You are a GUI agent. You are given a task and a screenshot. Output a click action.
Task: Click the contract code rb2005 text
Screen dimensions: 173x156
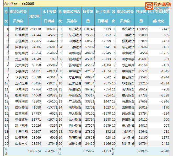tap(28, 4)
